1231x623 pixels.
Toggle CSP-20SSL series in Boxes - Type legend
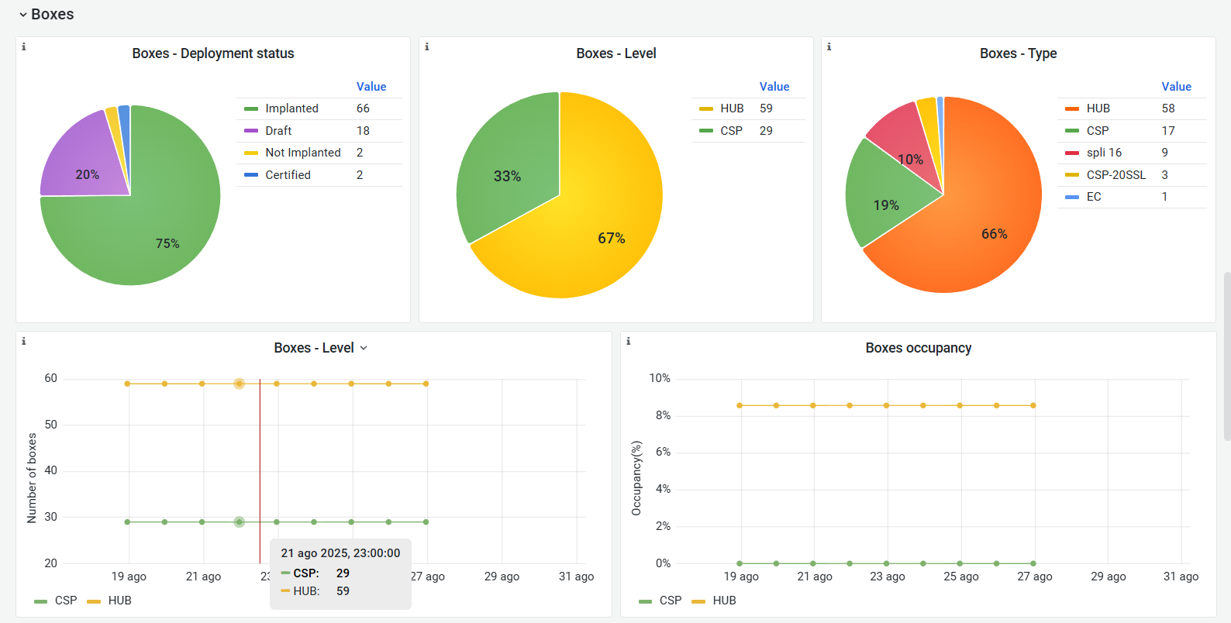point(1115,175)
